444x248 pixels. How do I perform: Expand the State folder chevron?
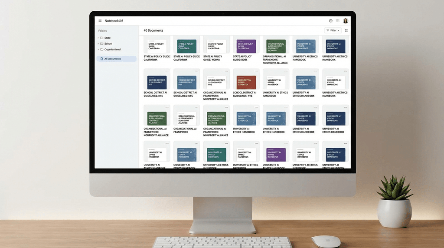(98, 38)
